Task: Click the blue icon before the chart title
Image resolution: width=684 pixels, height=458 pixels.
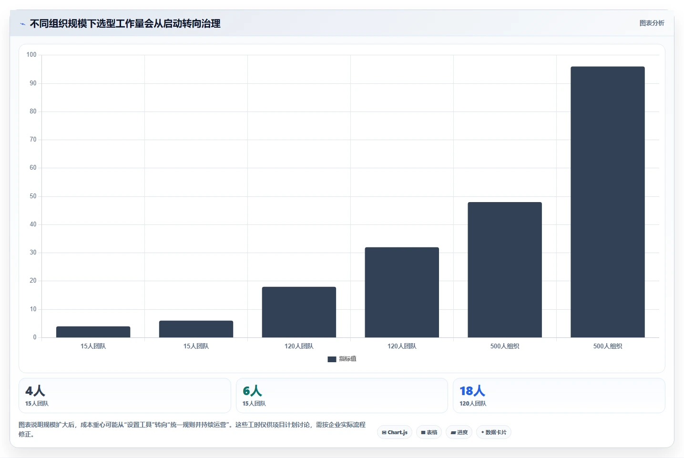Action: pos(22,24)
